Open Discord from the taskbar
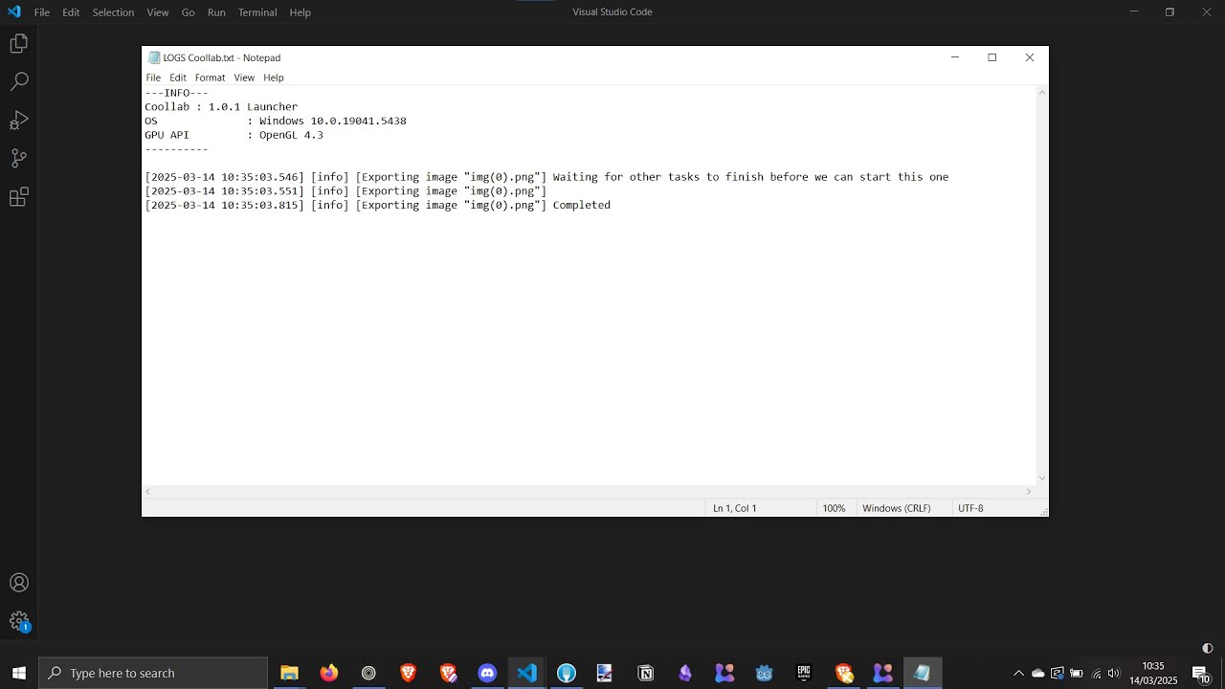The image size is (1225, 689). click(x=487, y=673)
